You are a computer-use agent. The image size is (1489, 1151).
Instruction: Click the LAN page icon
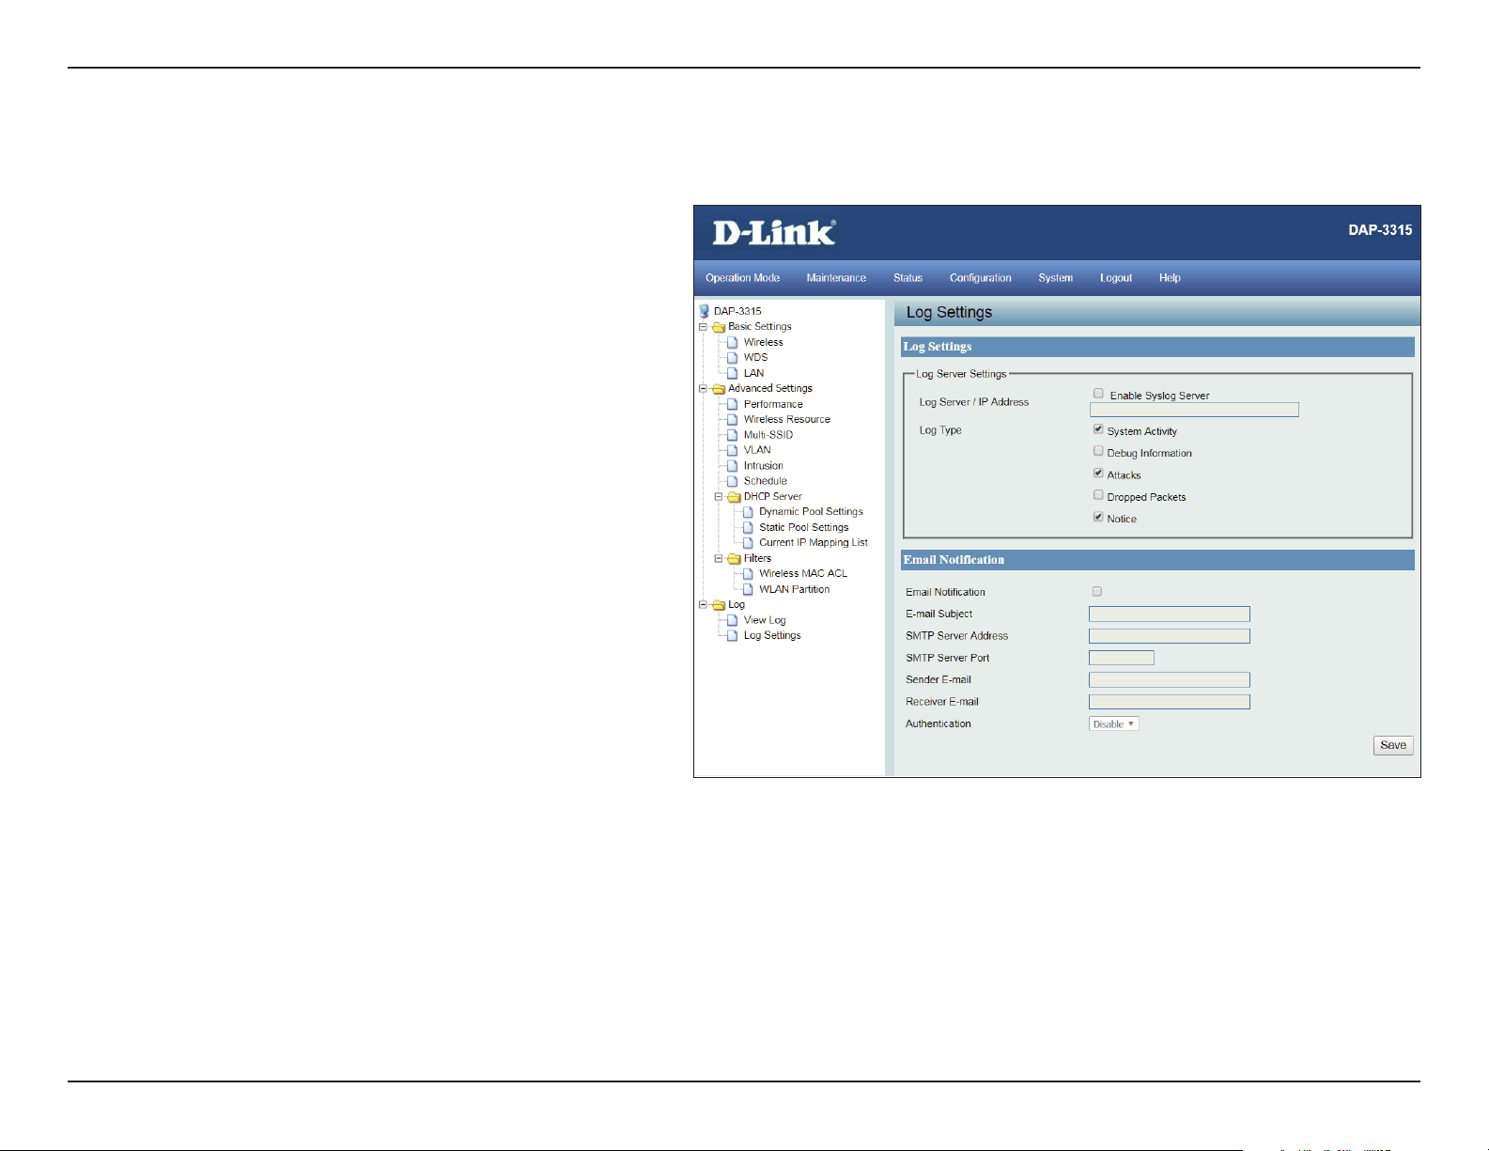point(733,373)
